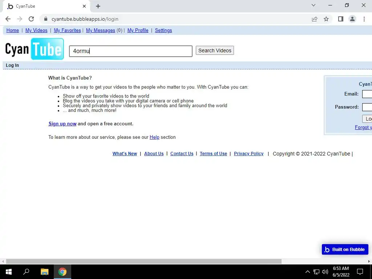Viewport: 372px width, 279px height.
Task: Open Contact Us footer link
Action: click(x=182, y=154)
